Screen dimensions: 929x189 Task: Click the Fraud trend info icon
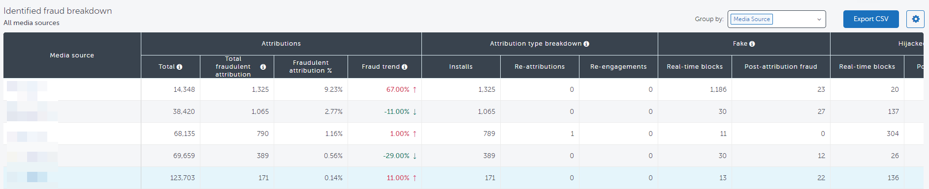coord(404,67)
